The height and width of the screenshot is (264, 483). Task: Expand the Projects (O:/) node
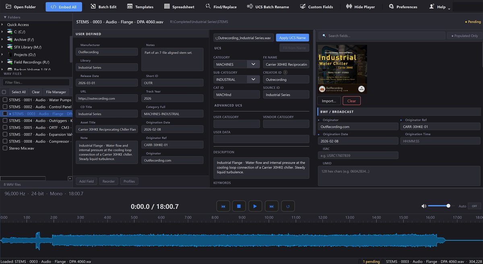click(2, 55)
